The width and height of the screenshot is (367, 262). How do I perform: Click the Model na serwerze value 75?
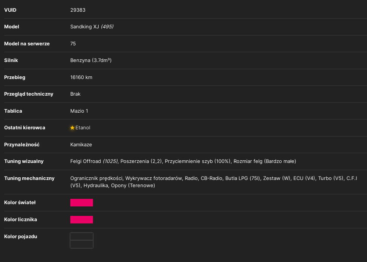(73, 44)
